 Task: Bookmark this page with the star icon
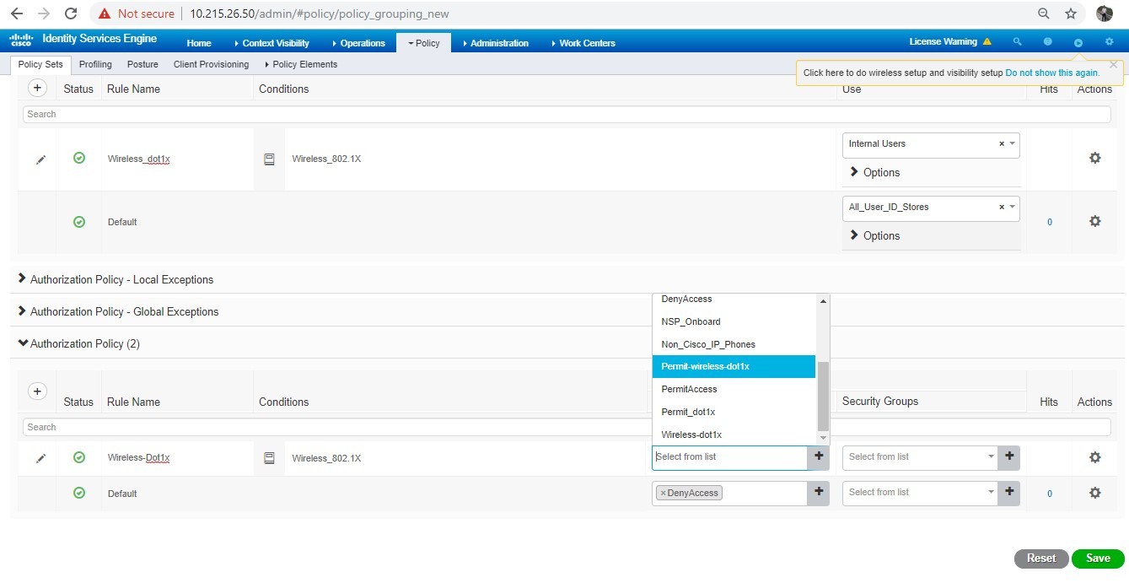tap(1071, 13)
